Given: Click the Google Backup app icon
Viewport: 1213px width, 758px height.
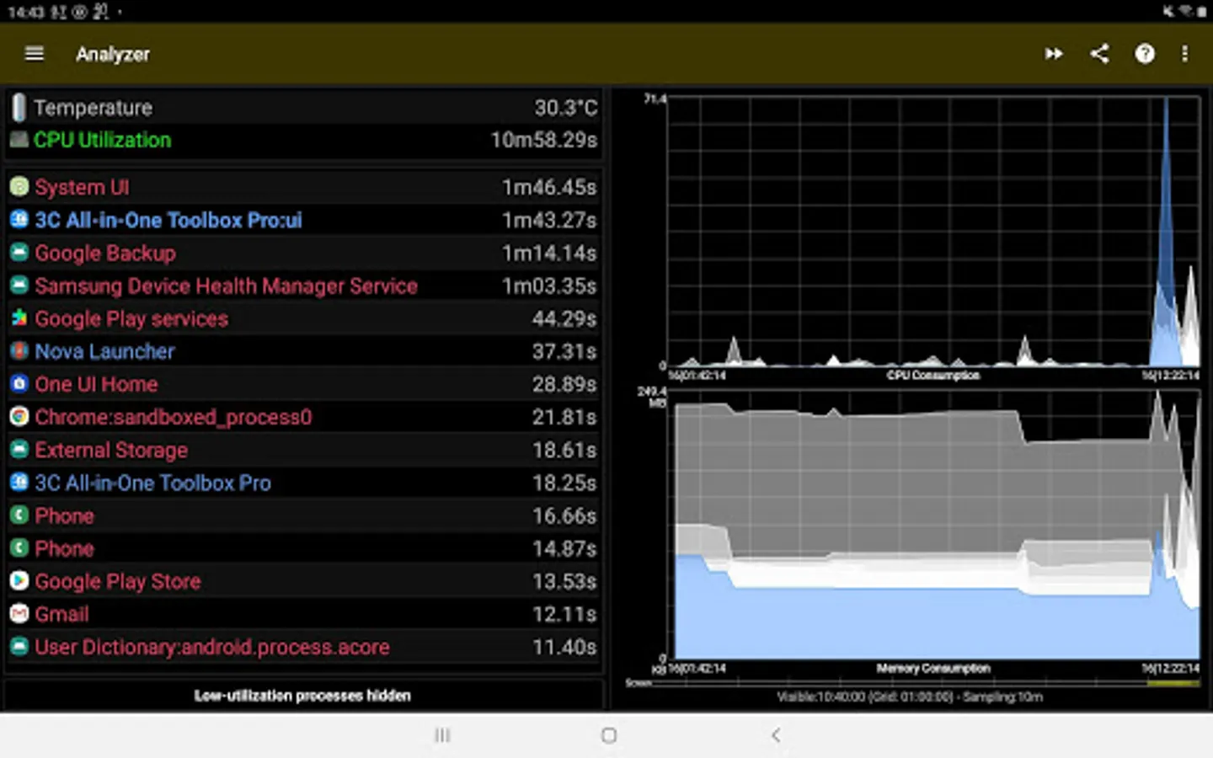Looking at the screenshot, I should pyautogui.click(x=19, y=253).
